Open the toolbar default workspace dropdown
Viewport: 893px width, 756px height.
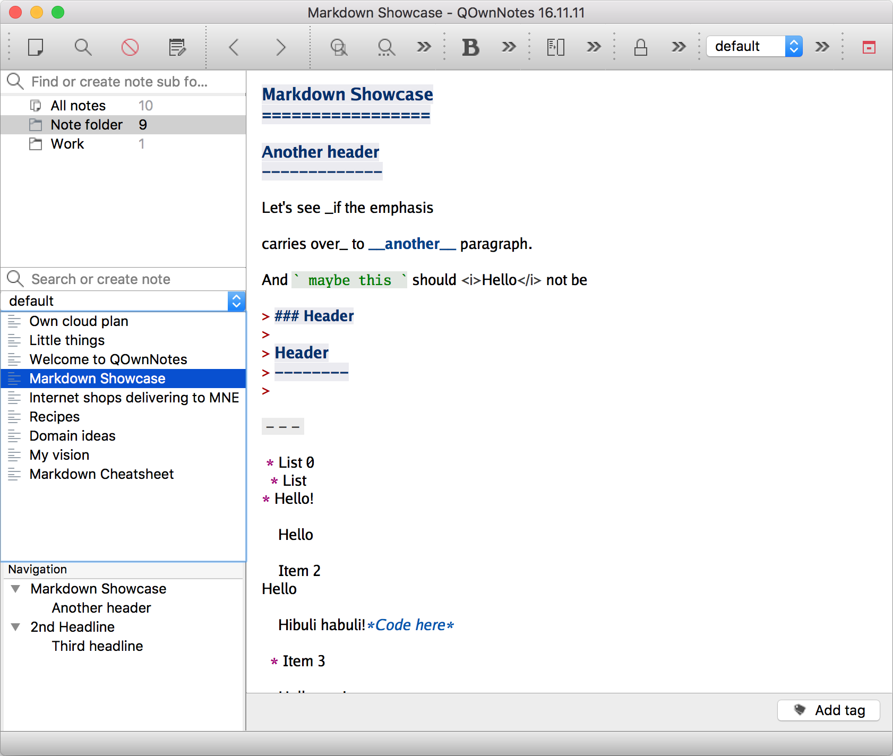754,46
